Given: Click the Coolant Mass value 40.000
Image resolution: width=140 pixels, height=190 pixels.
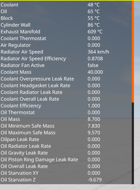Looking at the screenshot, I should (95, 72).
